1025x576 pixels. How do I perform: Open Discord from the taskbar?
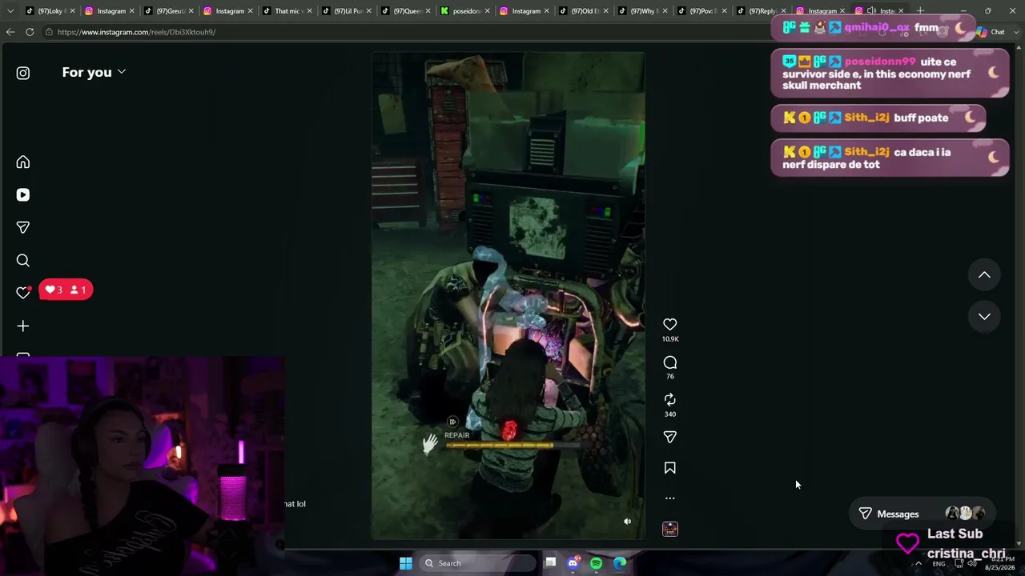(573, 563)
